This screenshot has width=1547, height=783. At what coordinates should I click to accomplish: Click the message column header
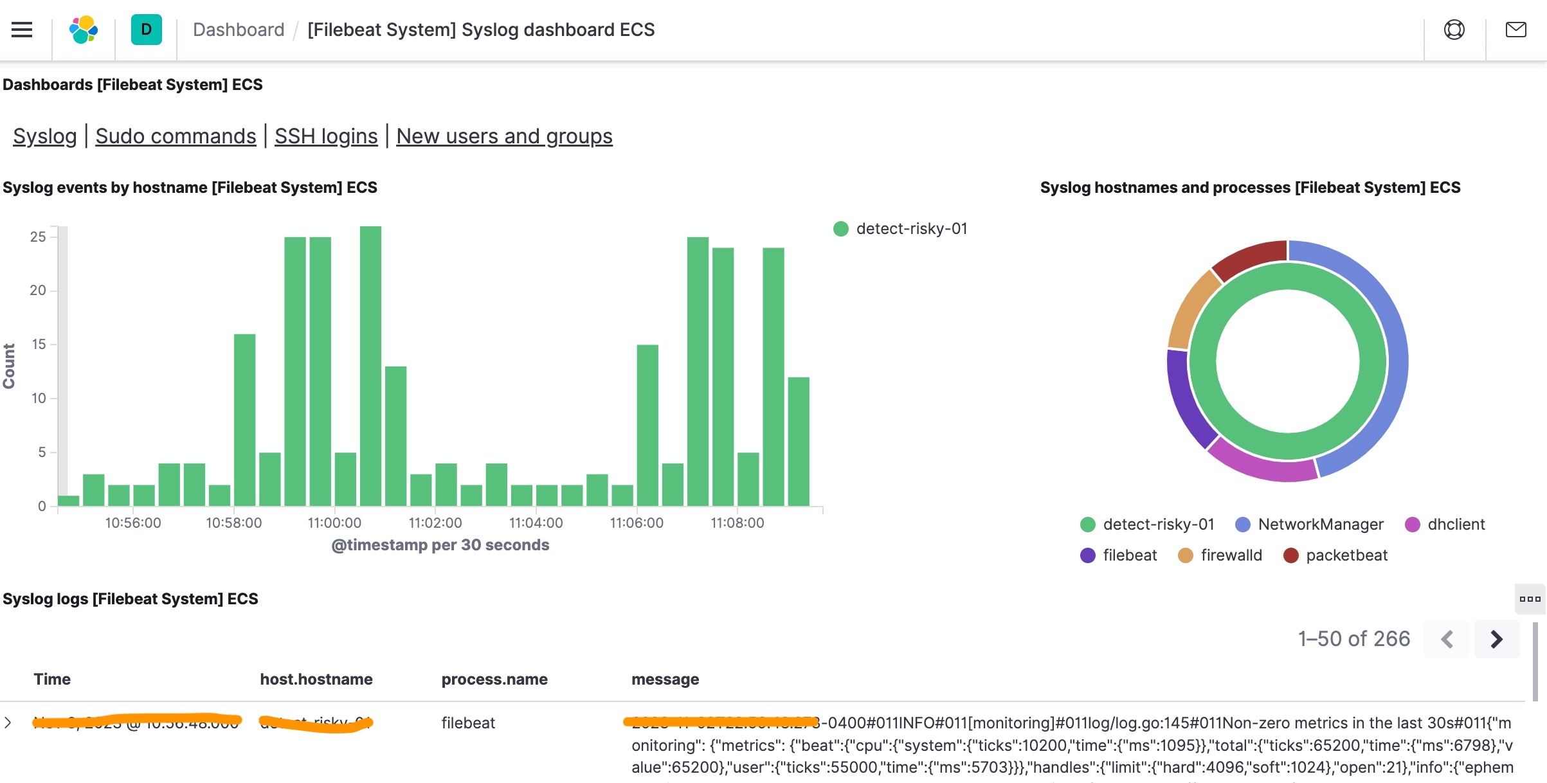pyautogui.click(x=665, y=679)
